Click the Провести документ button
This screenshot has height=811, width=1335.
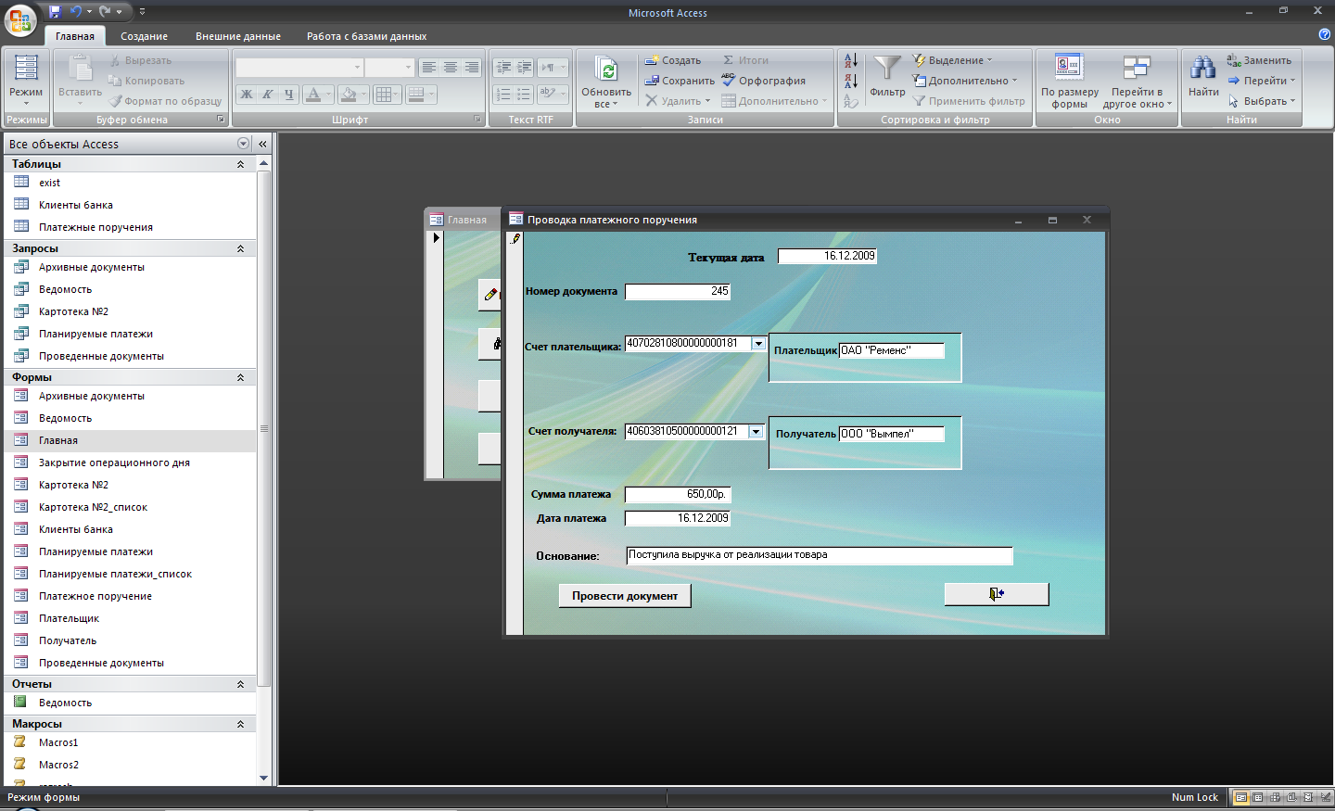[x=625, y=596]
